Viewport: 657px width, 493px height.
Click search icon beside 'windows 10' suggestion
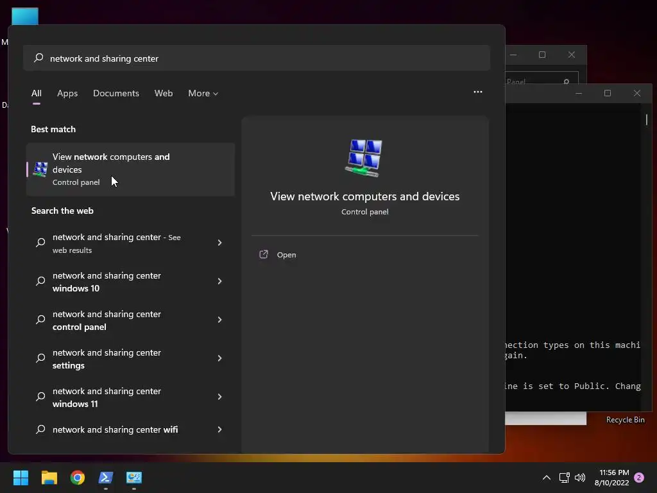click(40, 281)
